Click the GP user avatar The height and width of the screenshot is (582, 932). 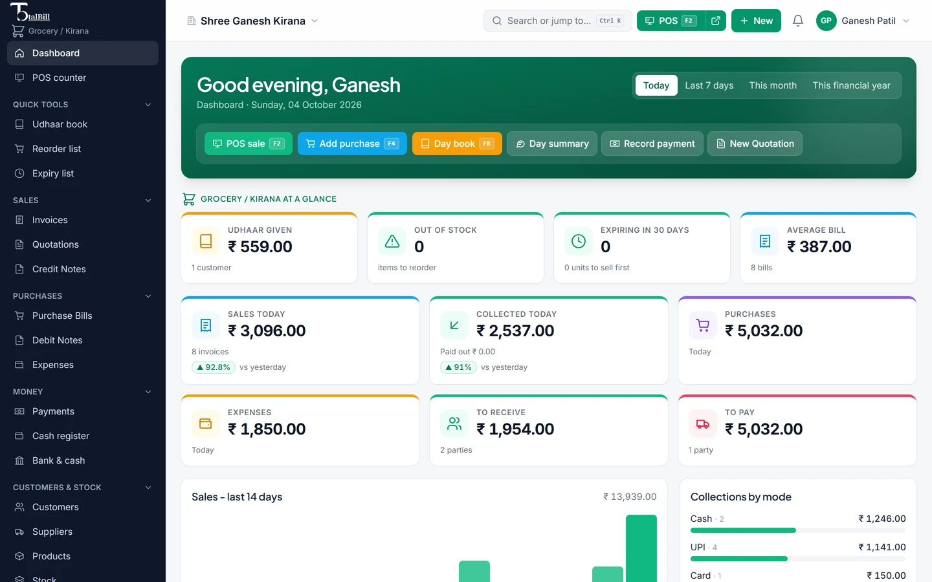(x=826, y=21)
